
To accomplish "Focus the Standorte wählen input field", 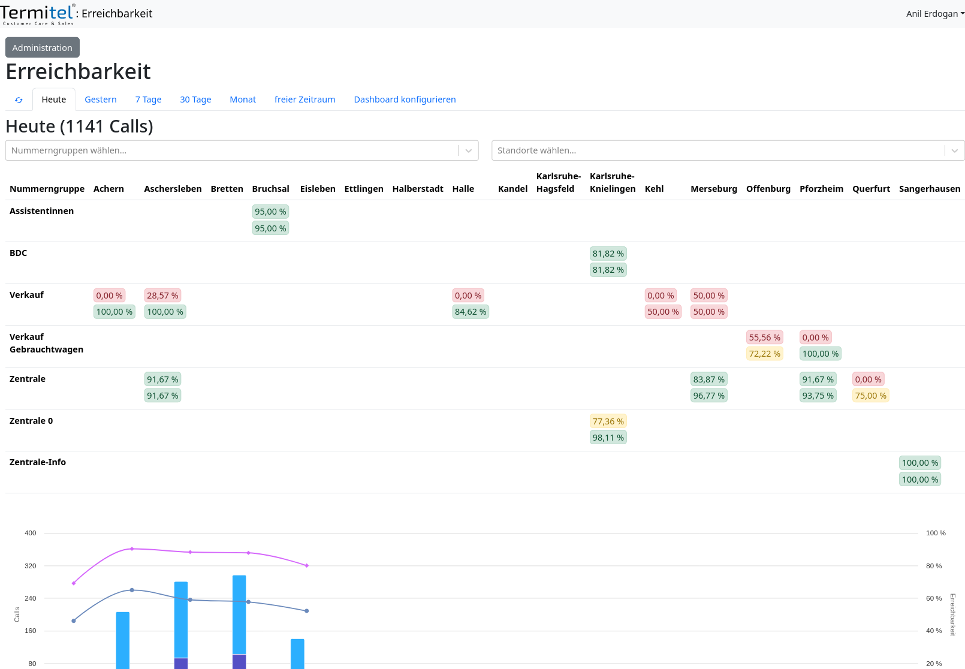I will coord(717,151).
